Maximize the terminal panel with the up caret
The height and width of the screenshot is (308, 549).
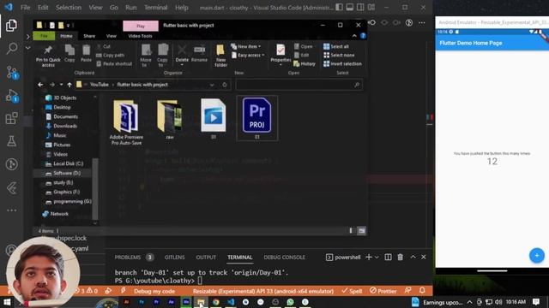click(x=413, y=257)
